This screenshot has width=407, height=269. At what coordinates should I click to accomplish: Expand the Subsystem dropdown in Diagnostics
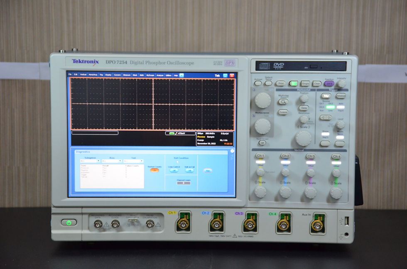tap(90, 161)
